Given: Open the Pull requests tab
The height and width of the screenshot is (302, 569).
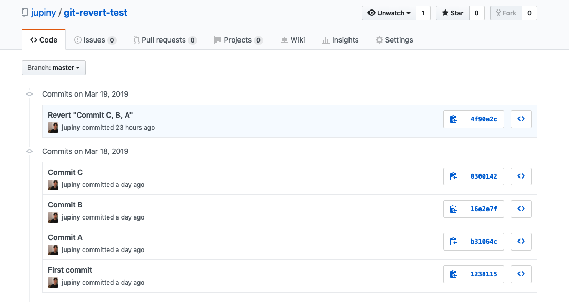Looking at the screenshot, I should (165, 40).
